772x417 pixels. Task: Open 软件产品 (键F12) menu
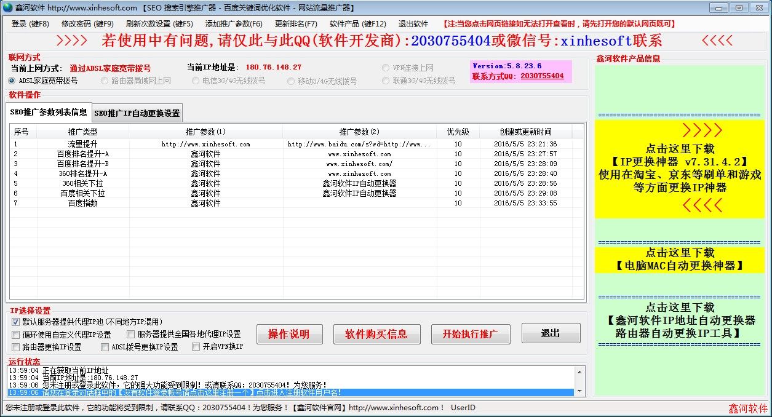pyautogui.click(x=358, y=24)
